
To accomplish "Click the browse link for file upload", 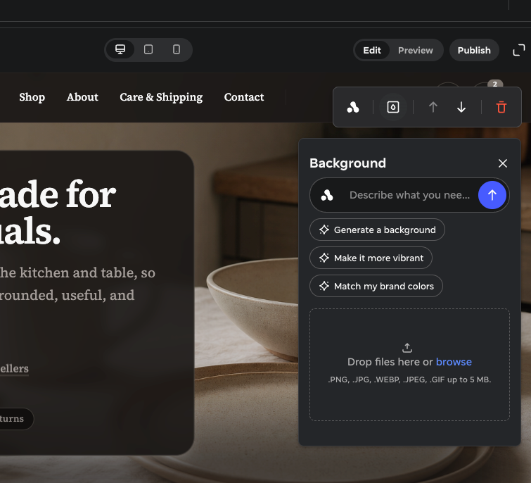I will 454,362.
